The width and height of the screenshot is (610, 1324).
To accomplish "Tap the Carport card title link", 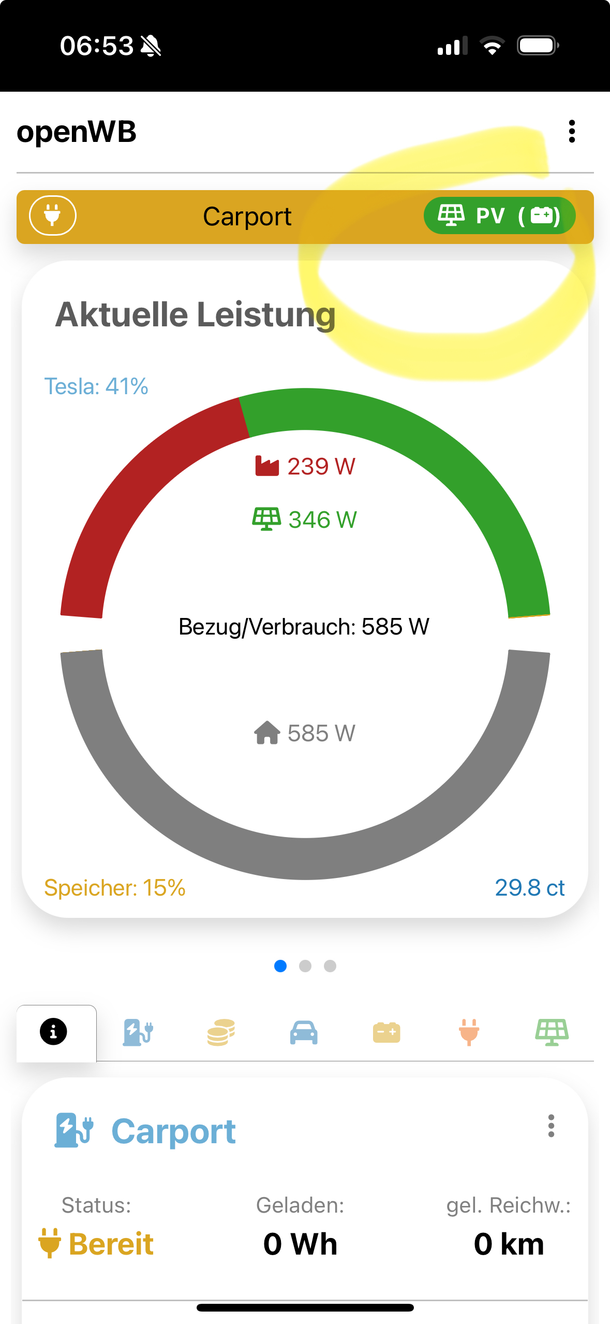I will click(x=173, y=1131).
